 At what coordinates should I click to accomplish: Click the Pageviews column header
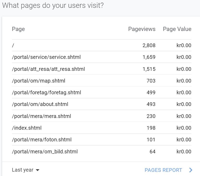(x=142, y=29)
